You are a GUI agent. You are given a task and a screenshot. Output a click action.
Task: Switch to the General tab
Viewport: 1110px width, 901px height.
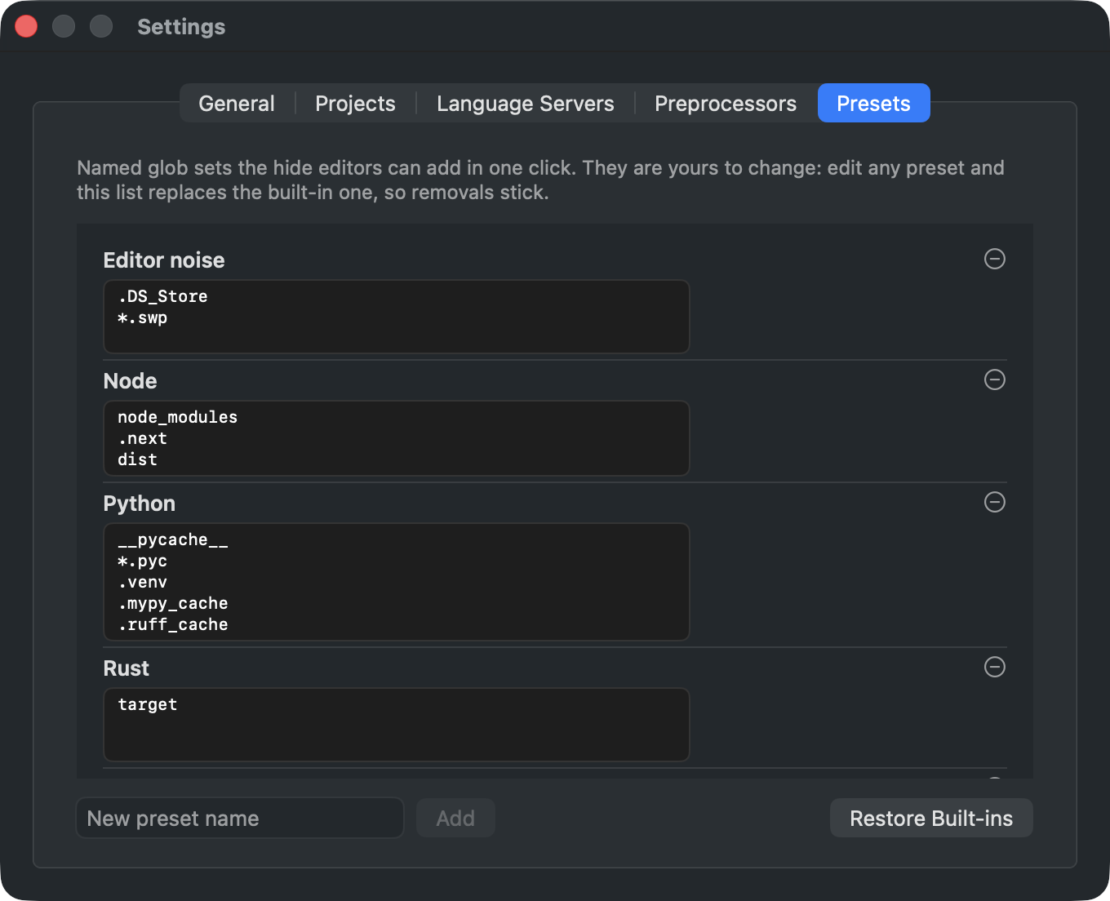[x=237, y=104]
